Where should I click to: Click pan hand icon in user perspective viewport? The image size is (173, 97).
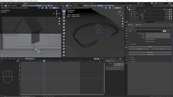tap(122, 21)
